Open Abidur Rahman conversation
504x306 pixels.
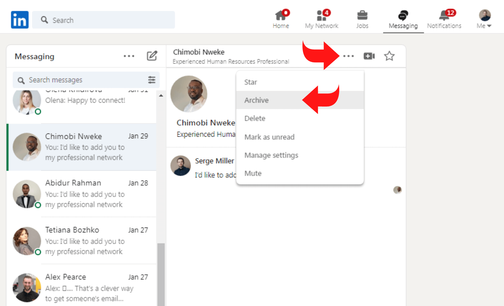click(x=81, y=194)
